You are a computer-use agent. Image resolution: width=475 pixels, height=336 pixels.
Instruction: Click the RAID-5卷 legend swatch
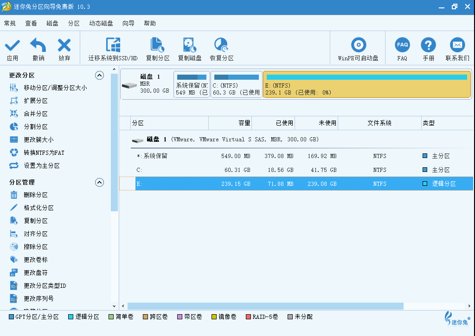(249, 317)
